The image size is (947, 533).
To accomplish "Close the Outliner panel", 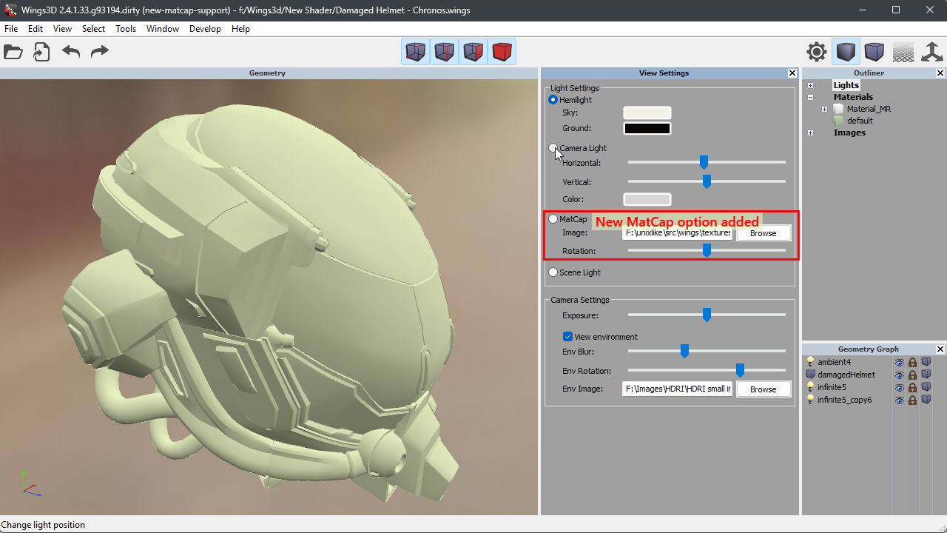I will [x=940, y=73].
